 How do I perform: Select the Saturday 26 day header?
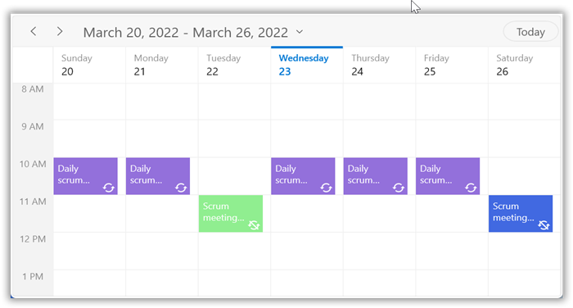coord(525,65)
